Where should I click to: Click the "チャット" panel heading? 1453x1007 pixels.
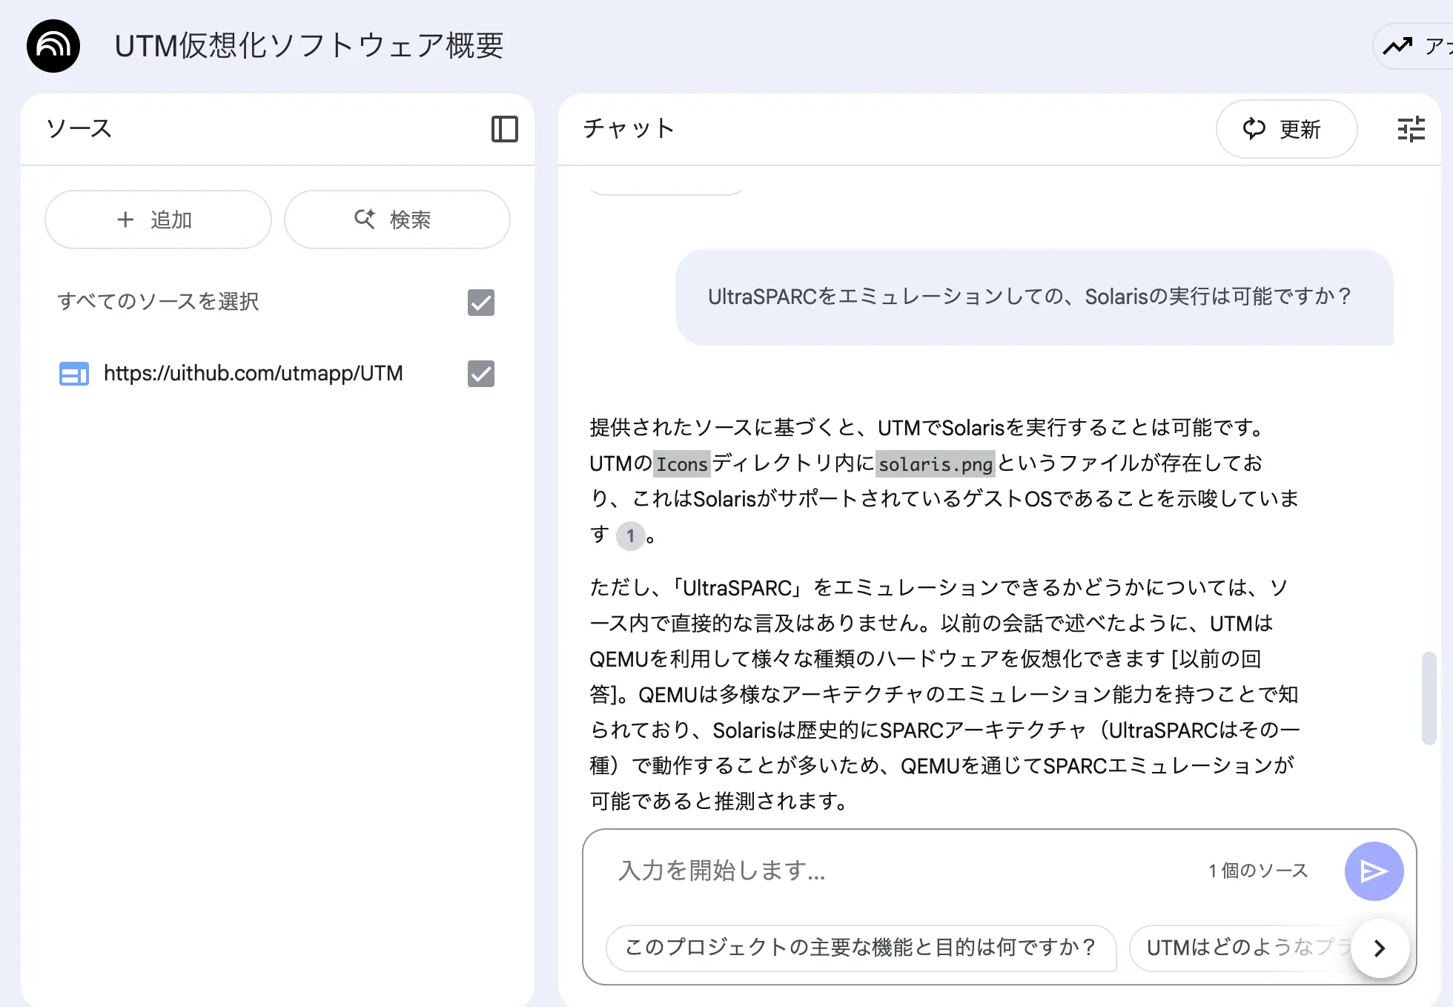tap(629, 129)
